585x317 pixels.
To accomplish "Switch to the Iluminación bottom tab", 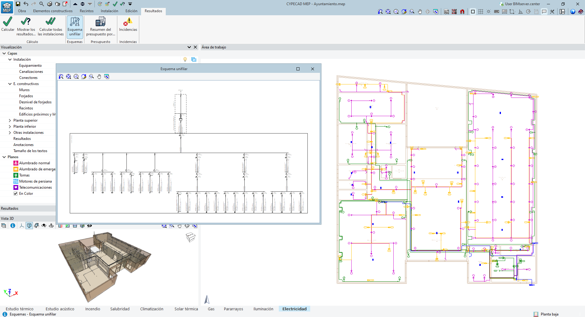I will [x=263, y=309].
